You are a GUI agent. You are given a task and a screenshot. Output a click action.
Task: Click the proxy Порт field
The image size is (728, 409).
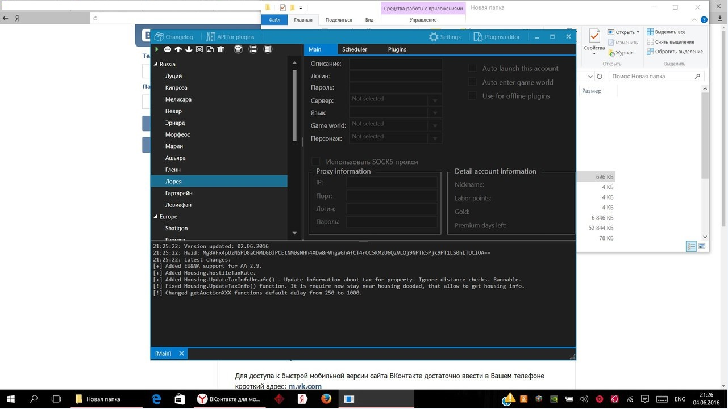tap(392, 196)
